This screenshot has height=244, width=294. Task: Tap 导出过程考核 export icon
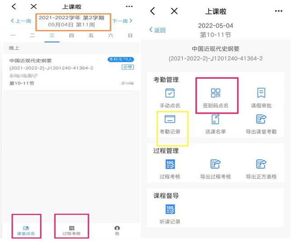215,168
